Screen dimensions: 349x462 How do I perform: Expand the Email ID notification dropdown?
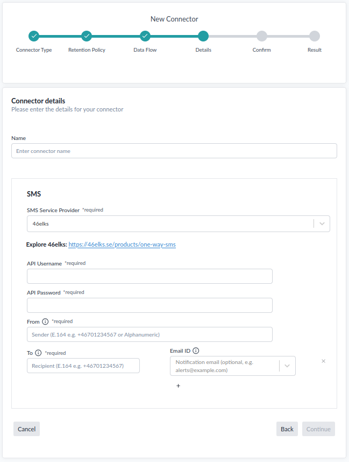287,366
